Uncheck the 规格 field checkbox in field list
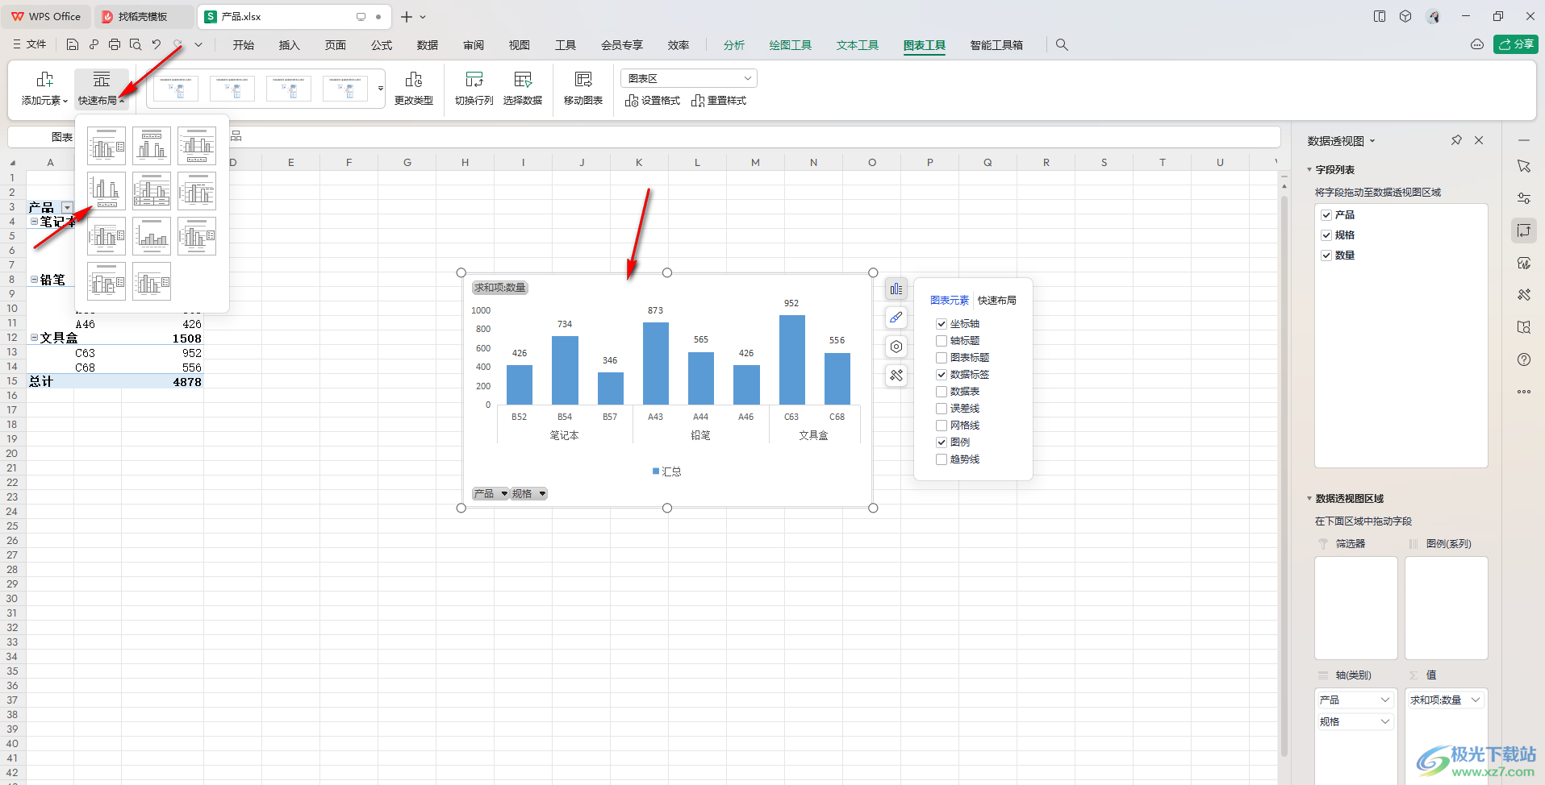 tap(1326, 235)
